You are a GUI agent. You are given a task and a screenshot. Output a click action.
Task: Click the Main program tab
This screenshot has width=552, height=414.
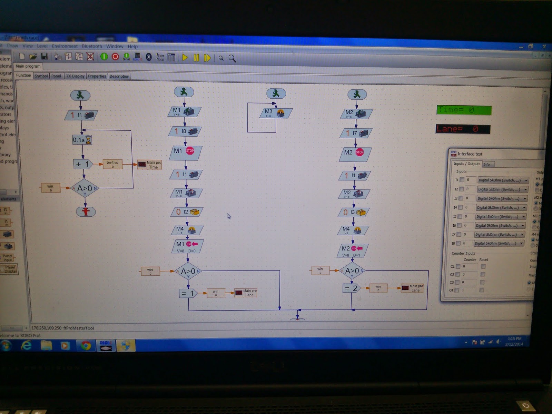(28, 66)
